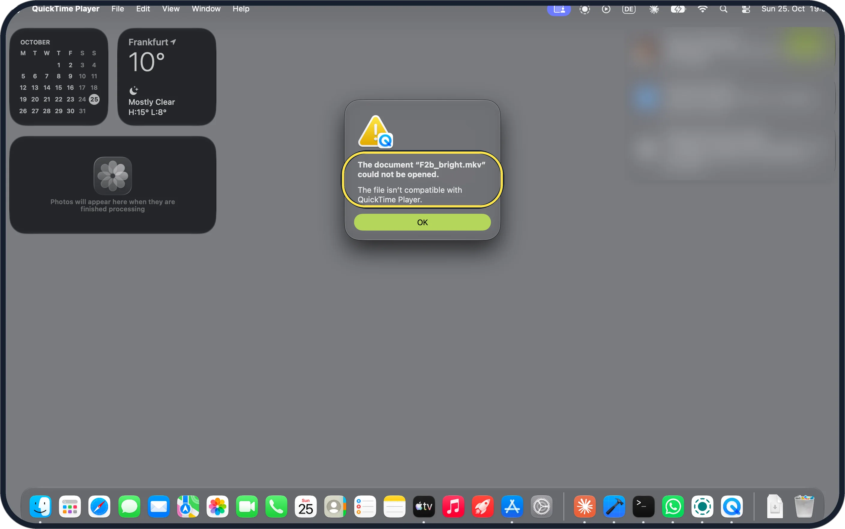Open Finder from the dock
The height and width of the screenshot is (529, 845).
[41, 506]
